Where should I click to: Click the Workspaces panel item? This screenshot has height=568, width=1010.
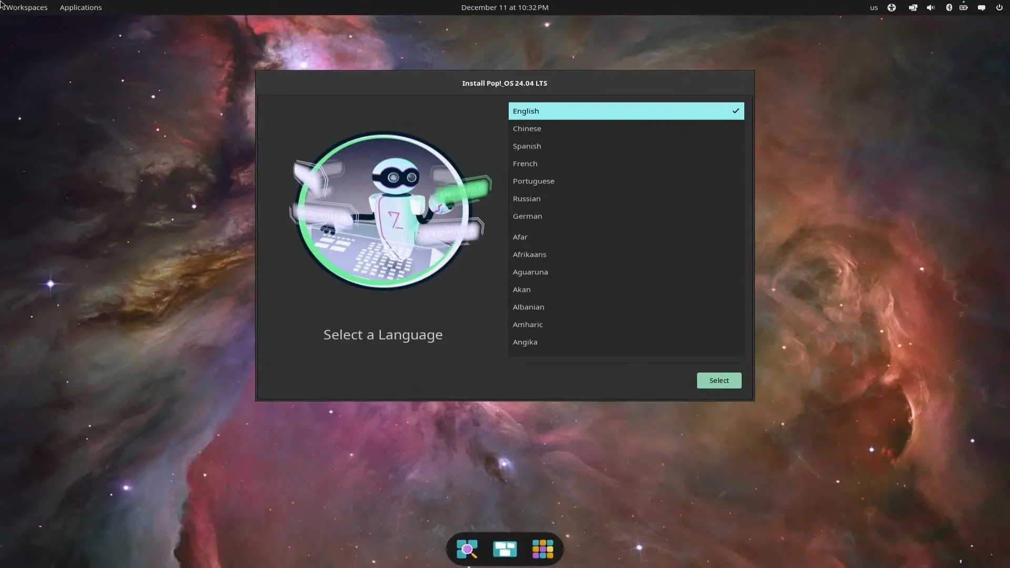26,7
